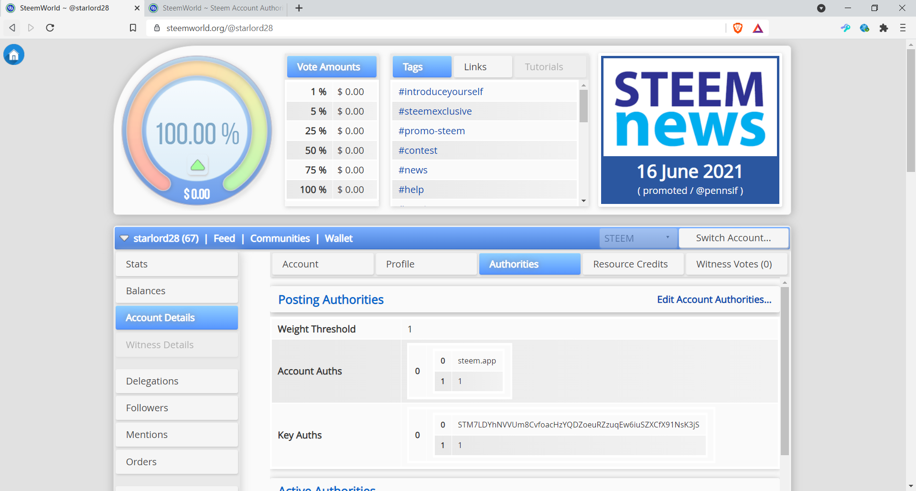
Task: Open the STEEM currency dropdown
Action: (x=638, y=238)
